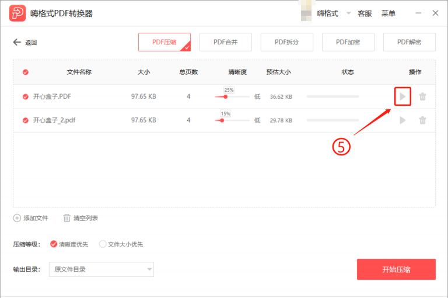448x298 pixels.
Task: Switch to the PDF压缩 tab
Action: point(164,42)
